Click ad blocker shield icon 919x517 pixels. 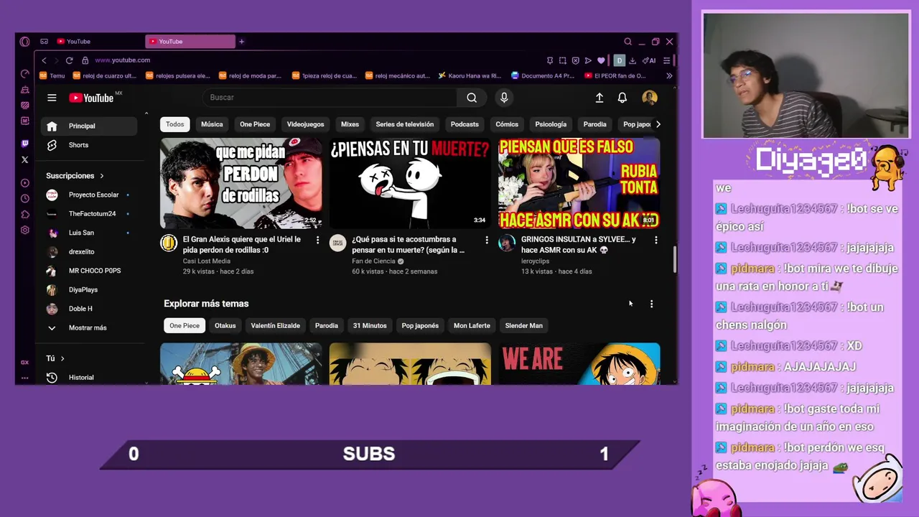[x=575, y=60]
